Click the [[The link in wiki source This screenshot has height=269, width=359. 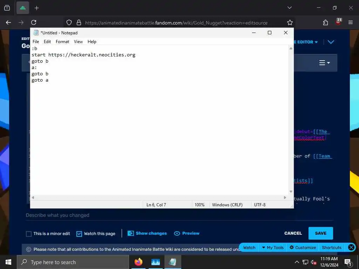(321, 132)
